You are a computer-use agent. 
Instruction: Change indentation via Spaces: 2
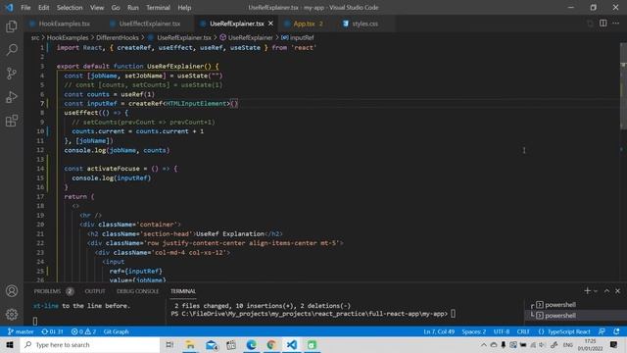click(474, 331)
